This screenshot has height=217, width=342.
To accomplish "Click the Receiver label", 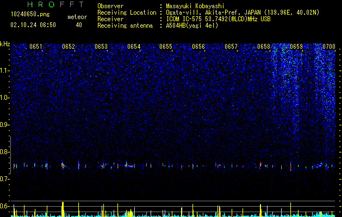I will (110, 19).
